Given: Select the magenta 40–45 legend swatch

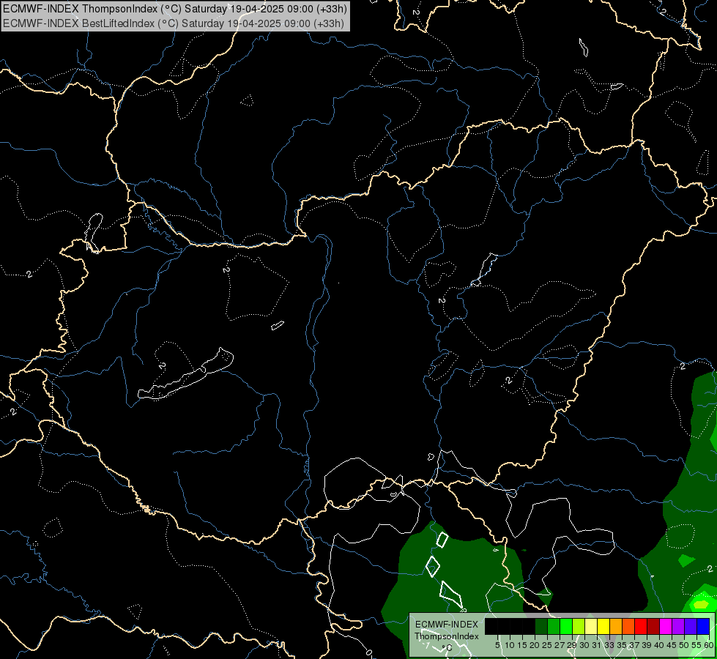Looking at the screenshot, I should pyautogui.click(x=666, y=627).
